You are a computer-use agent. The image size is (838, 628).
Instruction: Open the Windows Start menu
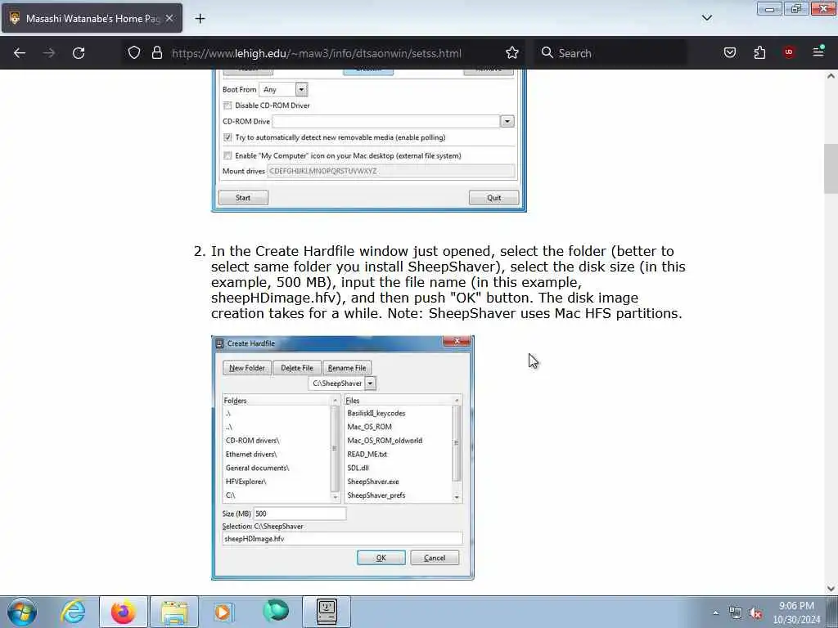coord(22,612)
